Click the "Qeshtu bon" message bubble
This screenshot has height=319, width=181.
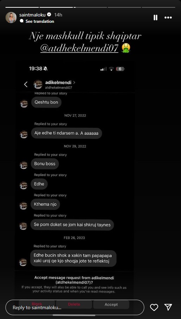[x=46, y=102]
